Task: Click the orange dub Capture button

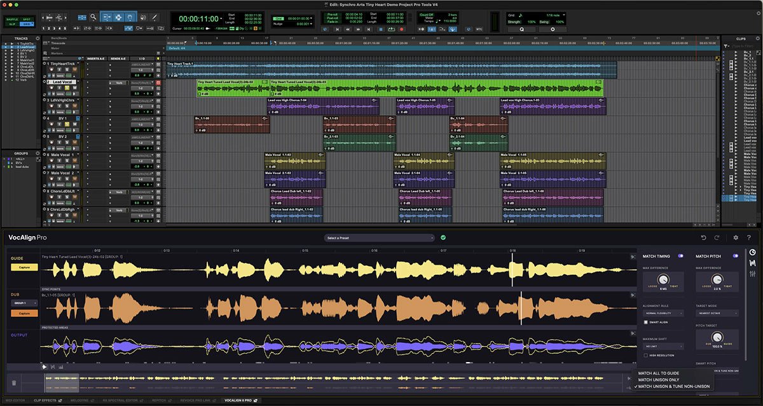Action: point(24,313)
